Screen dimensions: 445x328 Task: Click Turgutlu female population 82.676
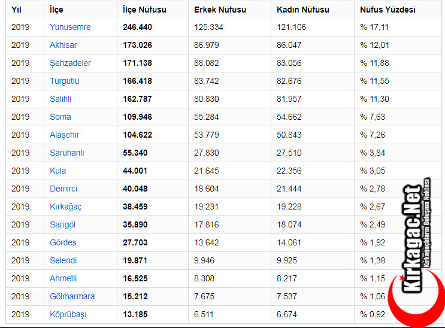click(x=289, y=81)
